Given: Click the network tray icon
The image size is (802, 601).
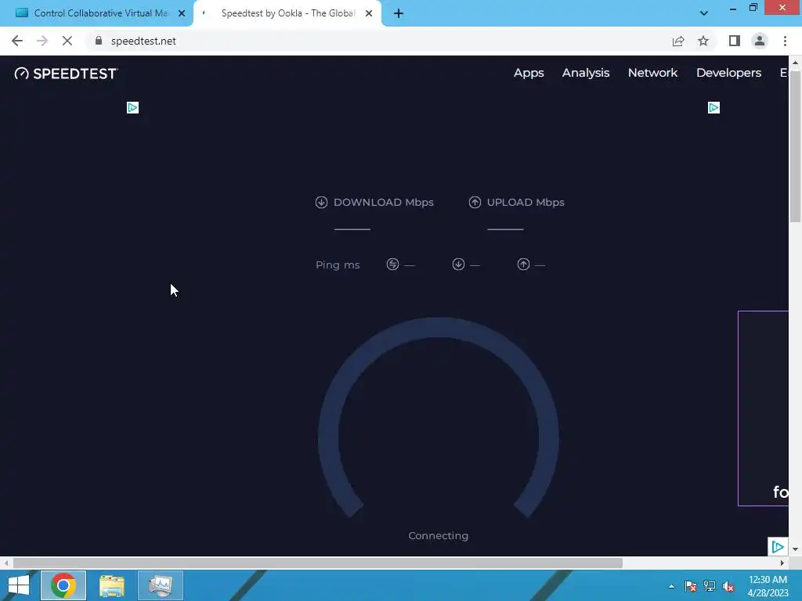Looking at the screenshot, I should 710,586.
